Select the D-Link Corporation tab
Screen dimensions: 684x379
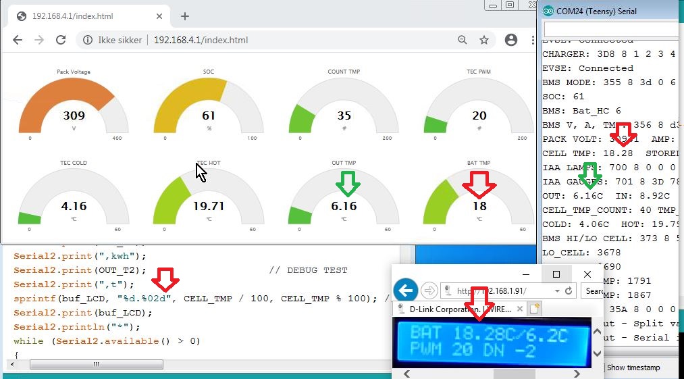click(x=459, y=309)
